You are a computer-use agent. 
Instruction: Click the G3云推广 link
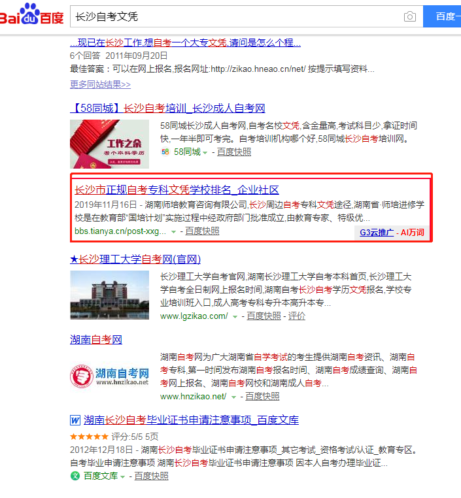[377, 233]
